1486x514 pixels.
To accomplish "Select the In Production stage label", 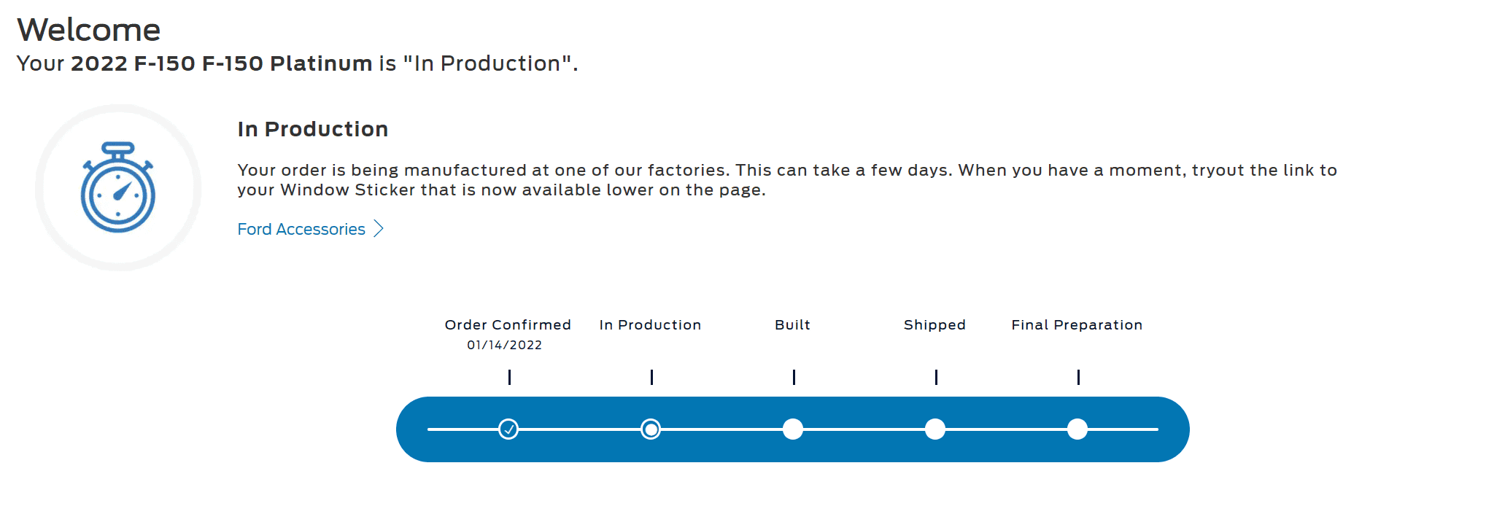I will point(650,325).
